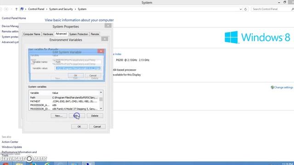Switch to the Remote tab

95,34
